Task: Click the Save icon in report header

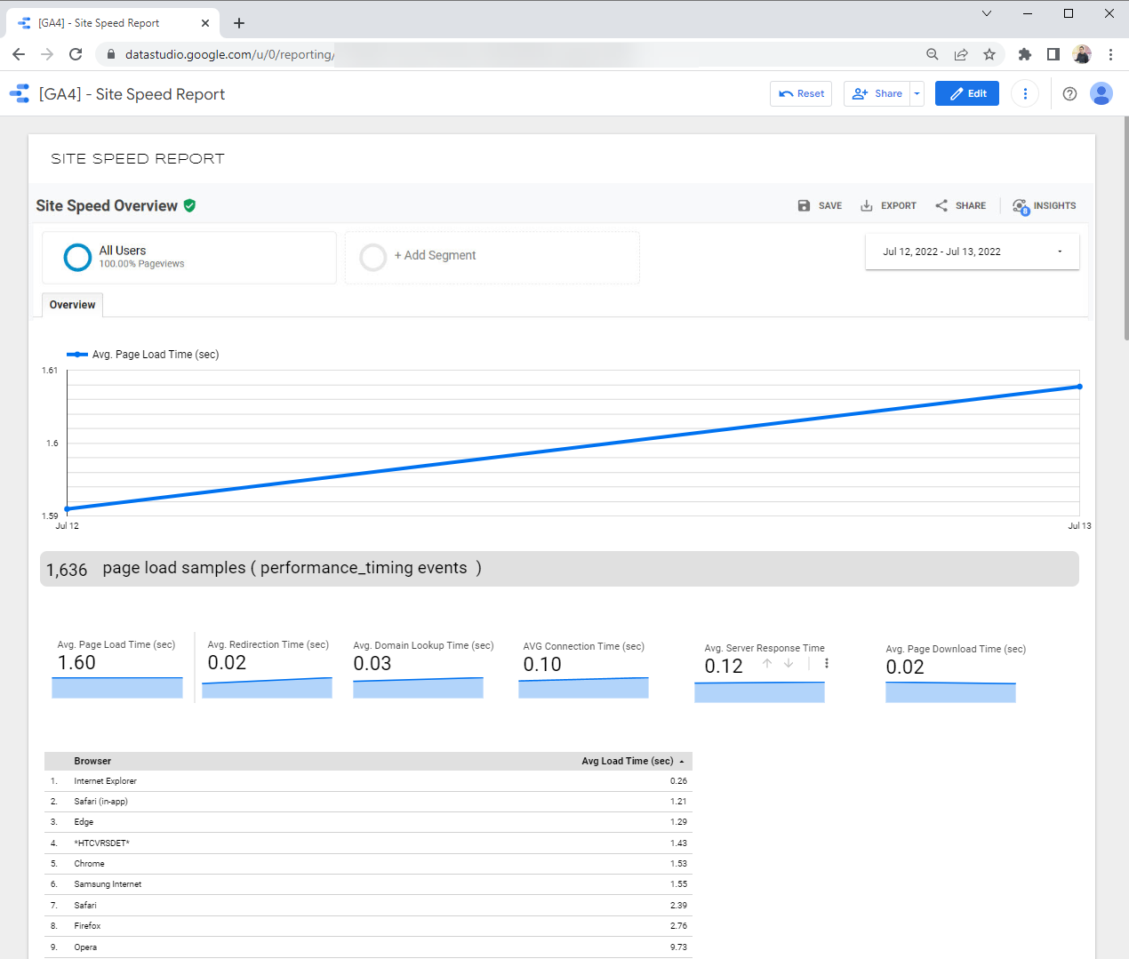Action: [x=804, y=205]
